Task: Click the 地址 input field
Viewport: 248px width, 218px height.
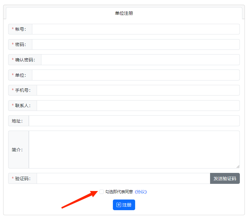Action: [x=134, y=121]
